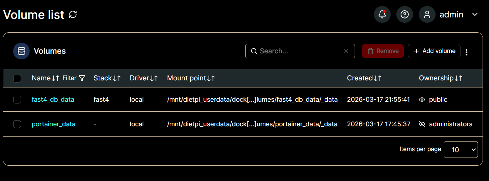Sort volumes by Created column

[364, 78]
